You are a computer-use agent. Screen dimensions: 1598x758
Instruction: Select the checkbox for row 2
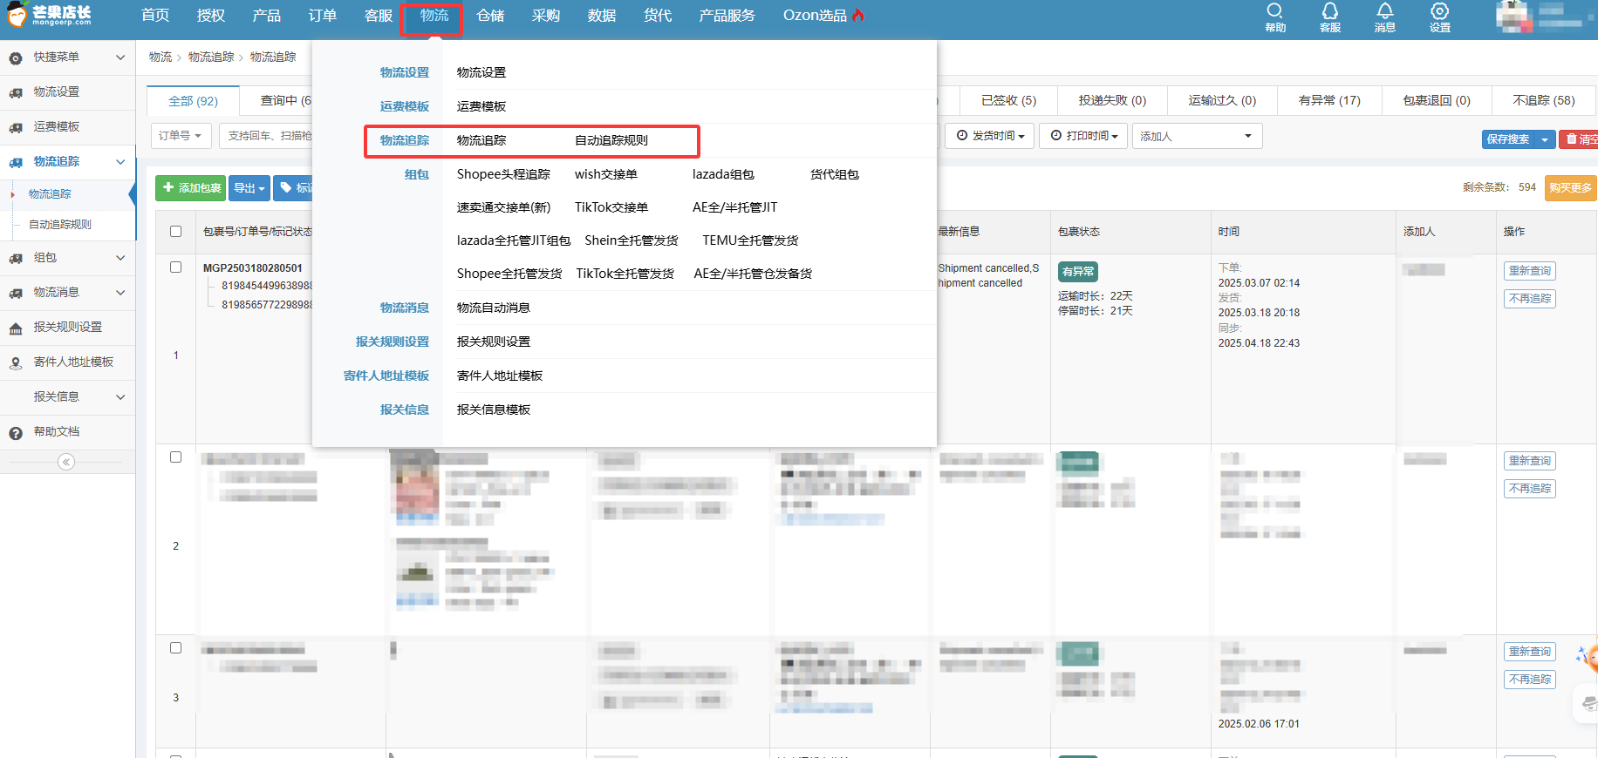175,457
